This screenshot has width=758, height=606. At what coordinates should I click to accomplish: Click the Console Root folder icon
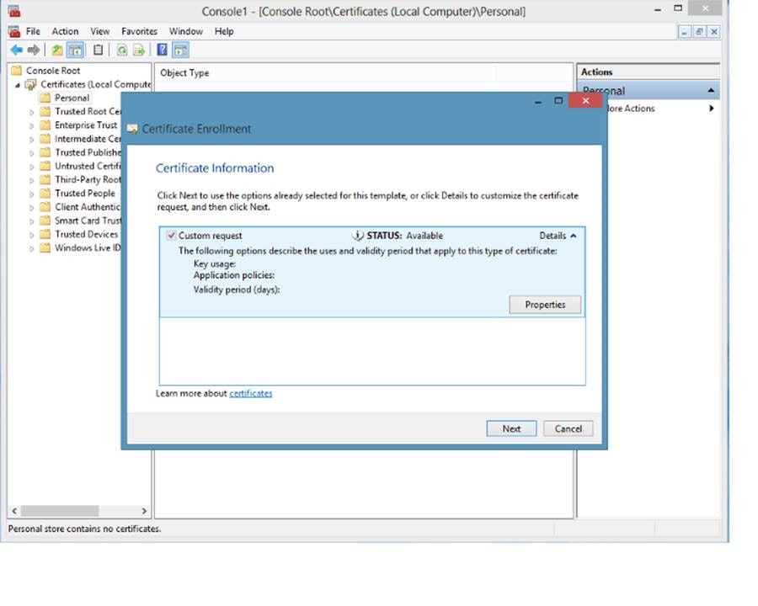[17, 71]
